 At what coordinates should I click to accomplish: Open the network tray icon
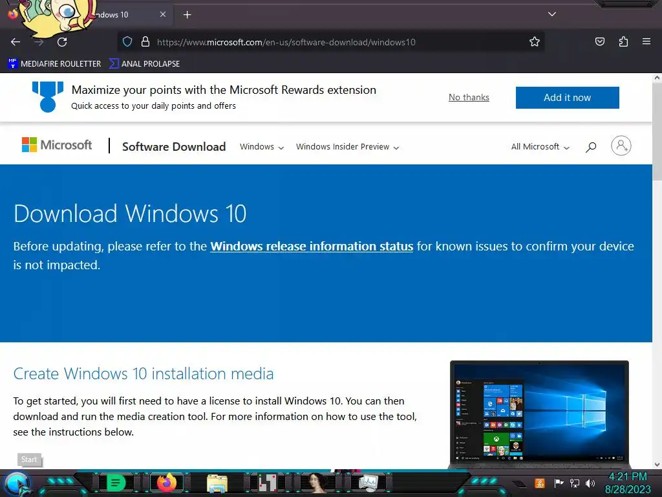coord(575,483)
